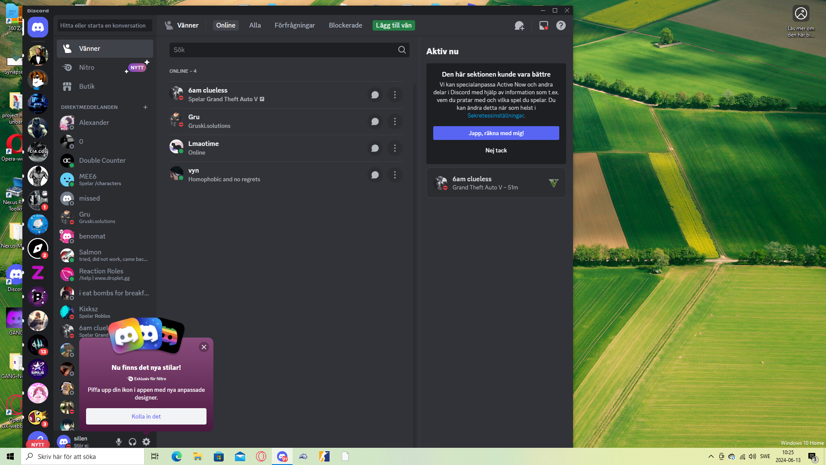The height and width of the screenshot is (465, 826).
Task: Open the Inbox icon in header
Action: (x=543, y=26)
